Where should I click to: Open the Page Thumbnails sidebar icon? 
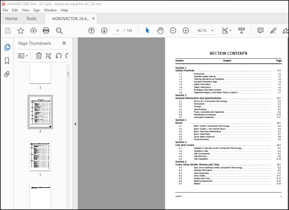pyautogui.click(x=7, y=47)
